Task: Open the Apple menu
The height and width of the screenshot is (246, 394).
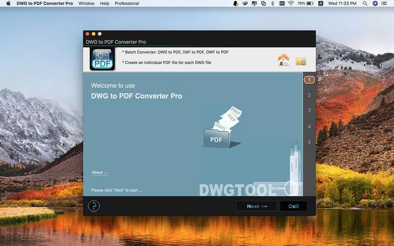Action: tap(8, 3)
